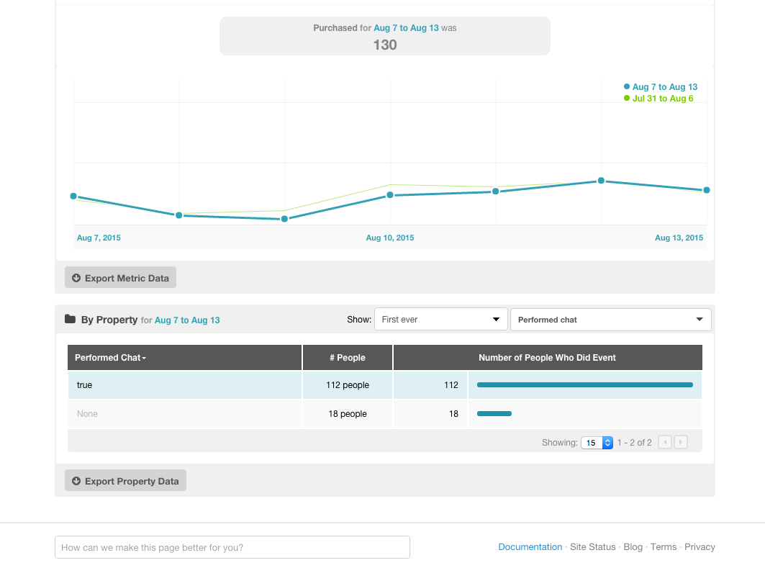765x563 pixels.
Task: Open the First ever dropdown
Action: [441, 320]
